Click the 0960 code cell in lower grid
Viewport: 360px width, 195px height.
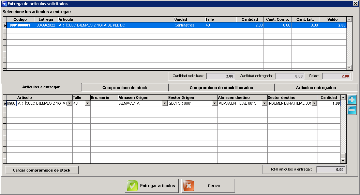pos(12,104)
